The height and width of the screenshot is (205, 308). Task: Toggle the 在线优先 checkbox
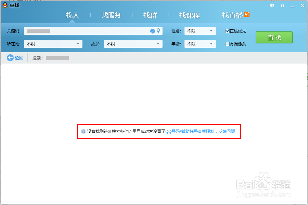coord(227,31)
